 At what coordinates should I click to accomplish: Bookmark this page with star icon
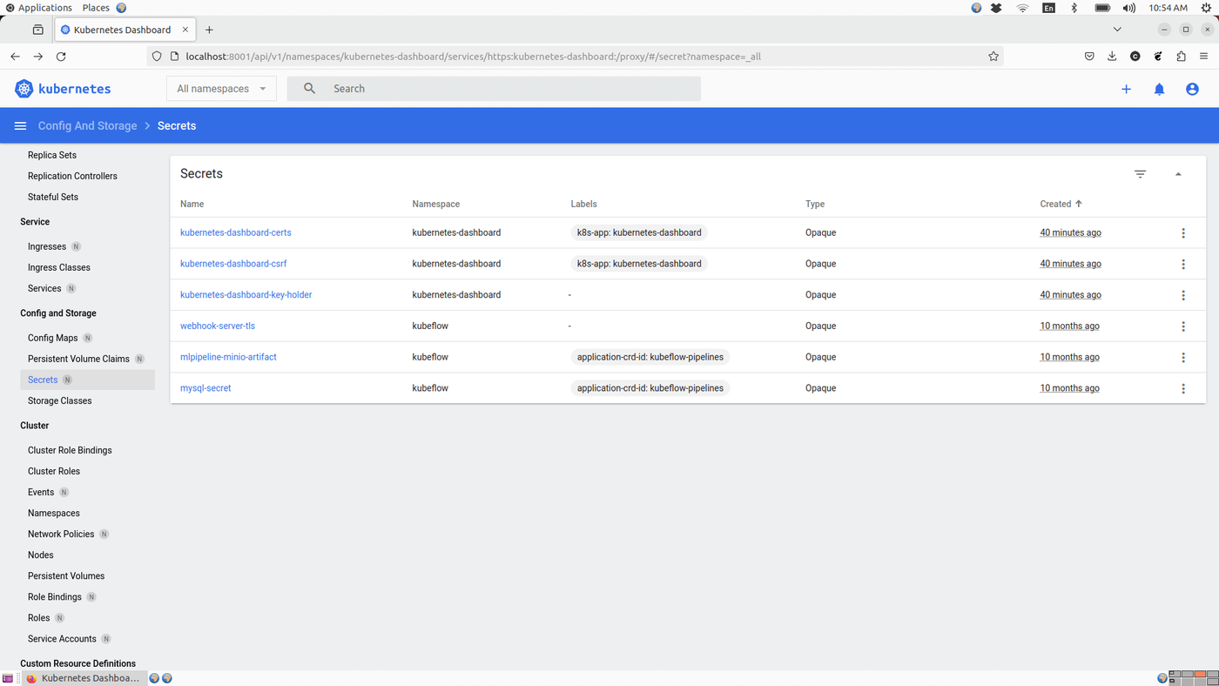coord(993,57)
